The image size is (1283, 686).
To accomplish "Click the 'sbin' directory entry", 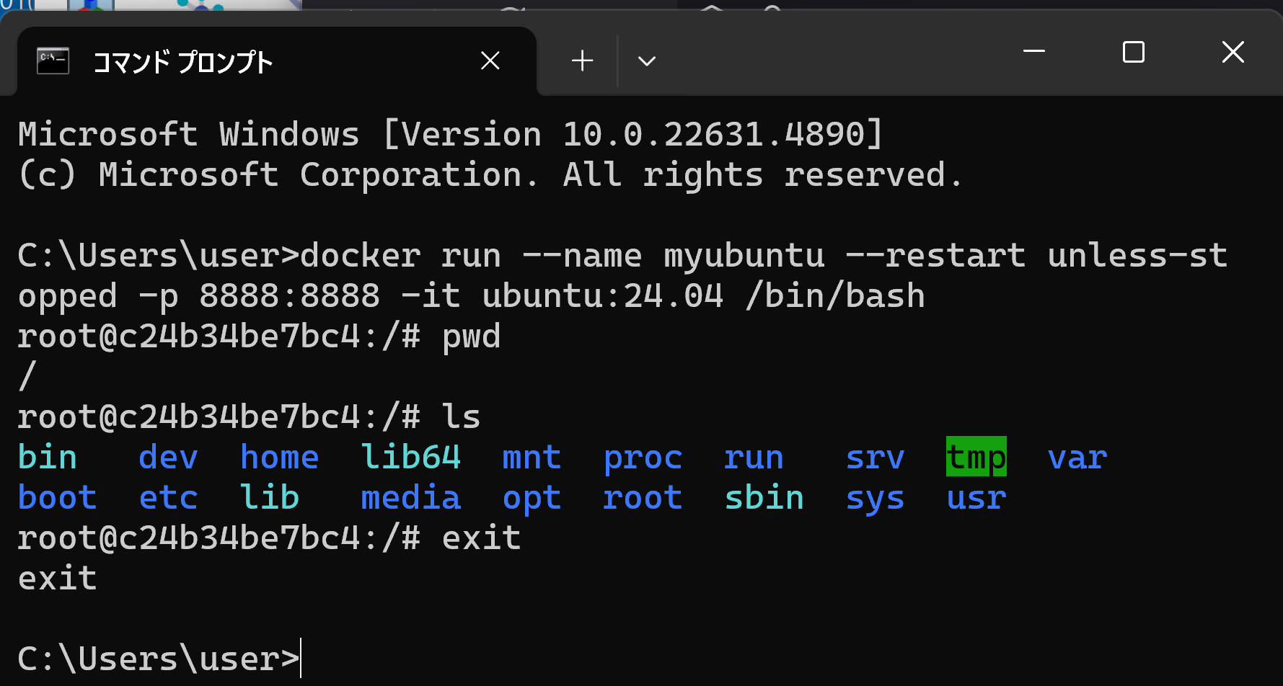I will (x=764, y=498).
